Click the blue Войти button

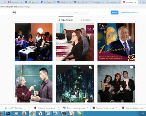pyautogui.click(x=114, y=12)
